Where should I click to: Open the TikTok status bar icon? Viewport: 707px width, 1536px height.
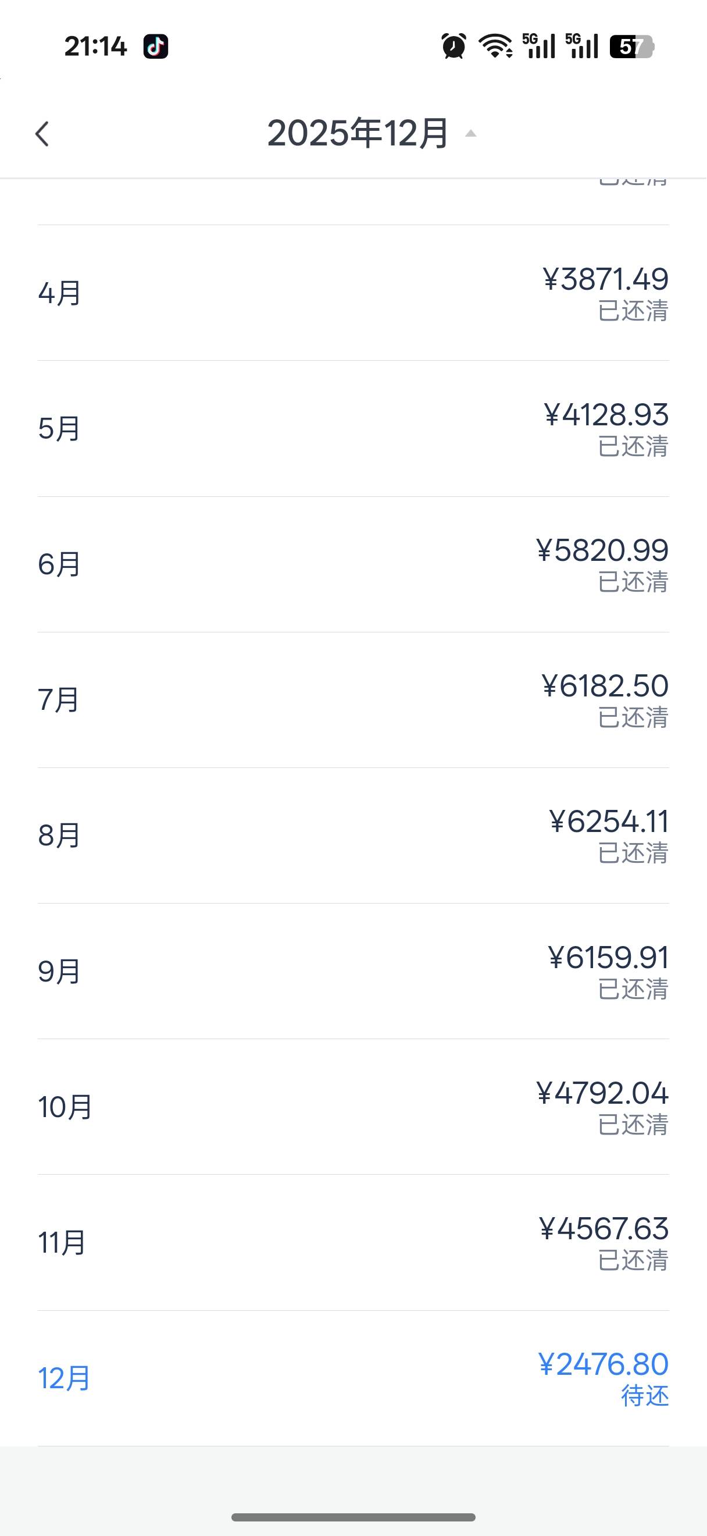[155, 47]
